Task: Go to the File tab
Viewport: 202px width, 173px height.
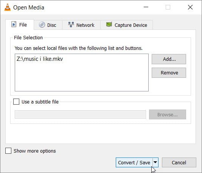Action: coord(20,25)
